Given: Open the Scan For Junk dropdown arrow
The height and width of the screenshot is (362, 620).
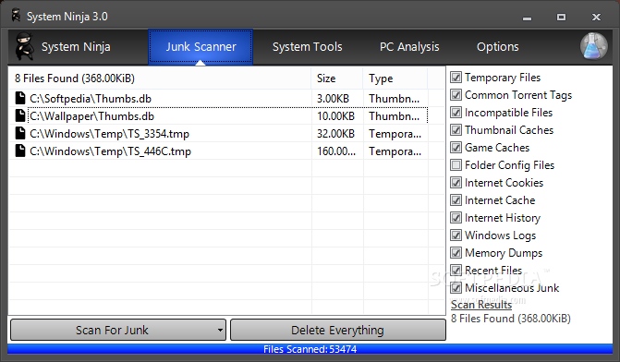Looking at the screenshot, I should pos(220,330).
